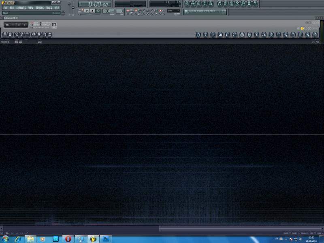
Task: Click Edison blur droplet icon
Action: [256, 35]
